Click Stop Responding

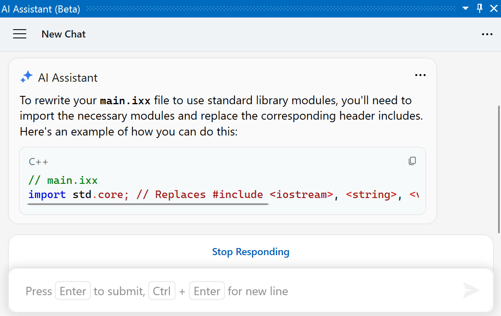point(250,252)
